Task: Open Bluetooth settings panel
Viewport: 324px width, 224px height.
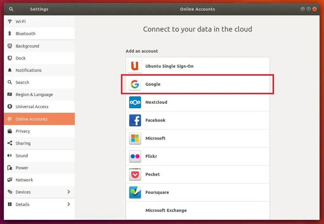Action: click(x=39, y=34)
